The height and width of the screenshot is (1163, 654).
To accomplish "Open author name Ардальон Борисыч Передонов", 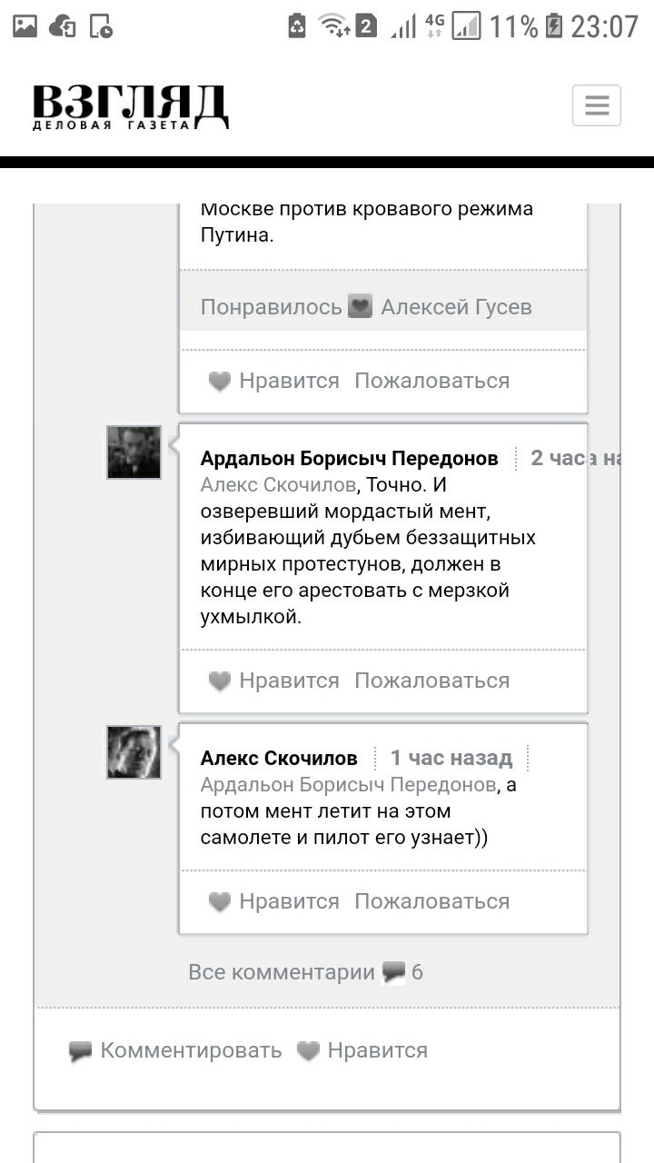I will (349, 459).
